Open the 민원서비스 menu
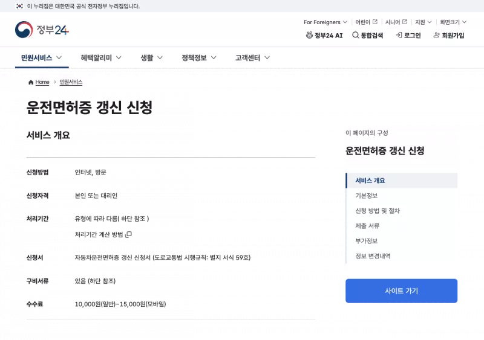The width and height of the screenshot is (484, 340). coord(41,57)
